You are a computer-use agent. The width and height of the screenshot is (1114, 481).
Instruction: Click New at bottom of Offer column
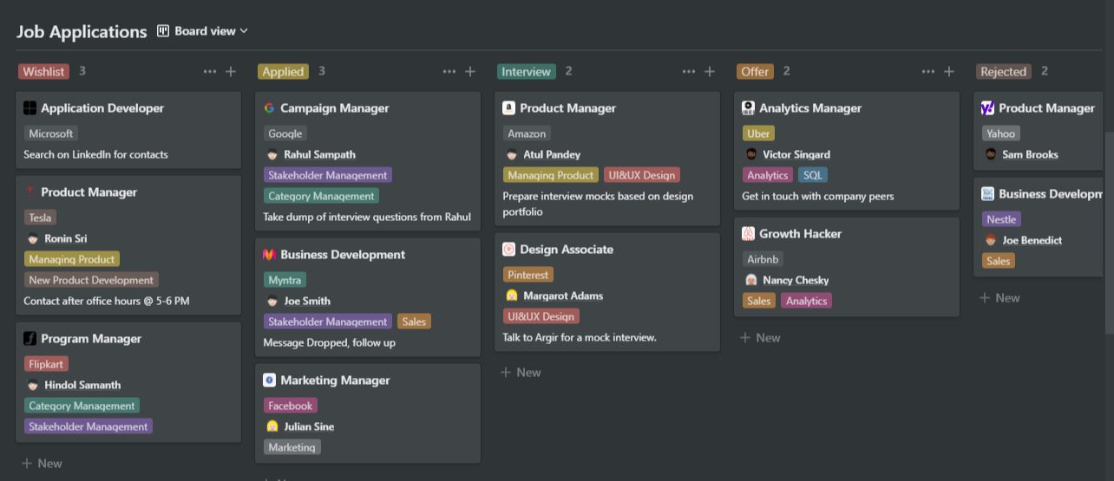[x=760, y=338]
